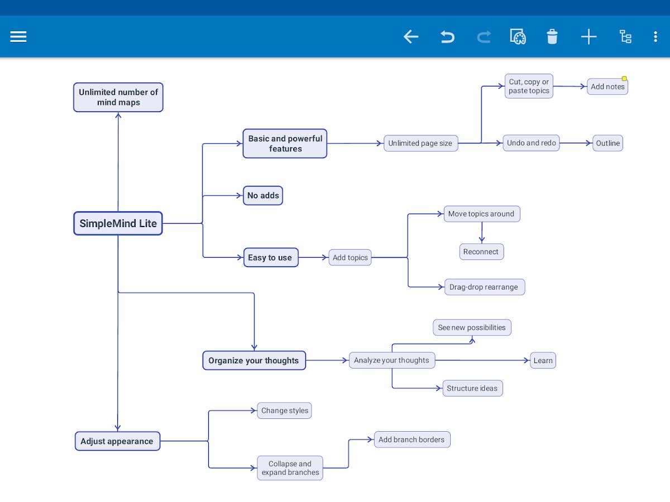Select the Unlimited page size node

coord(420,143)
